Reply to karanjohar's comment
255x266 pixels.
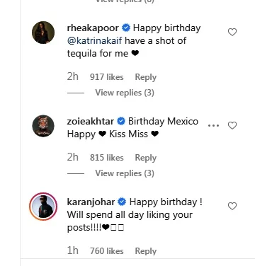(x=146, y=251)
